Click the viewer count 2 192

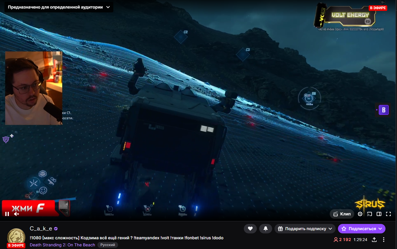342,240
